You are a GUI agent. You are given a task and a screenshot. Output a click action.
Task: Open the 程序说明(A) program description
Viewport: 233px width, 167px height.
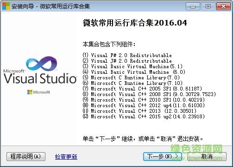[x=26, y=156]
